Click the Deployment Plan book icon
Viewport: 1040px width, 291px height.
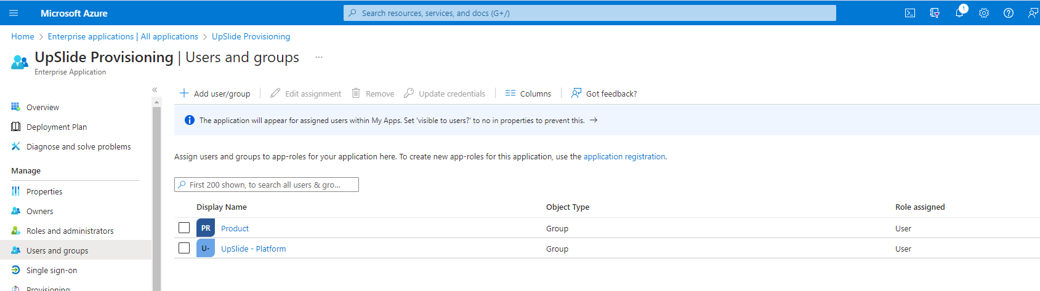(x=16, y=127)
